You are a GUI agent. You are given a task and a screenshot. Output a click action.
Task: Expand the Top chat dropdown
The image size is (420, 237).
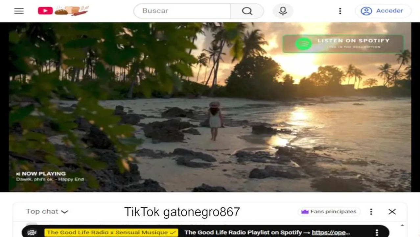47,212
